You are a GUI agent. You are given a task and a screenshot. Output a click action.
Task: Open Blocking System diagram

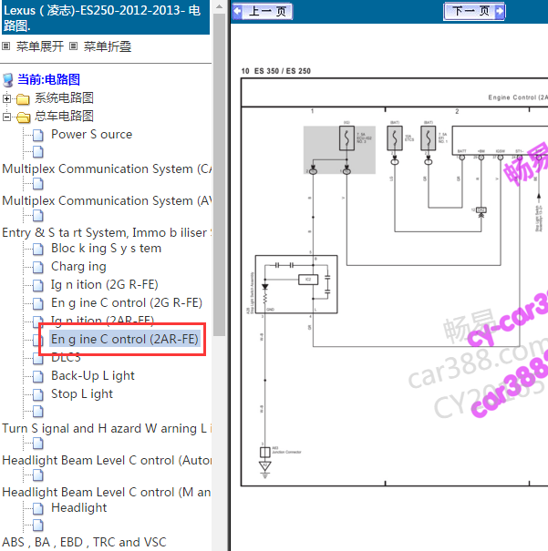click(x=106, y=248)
